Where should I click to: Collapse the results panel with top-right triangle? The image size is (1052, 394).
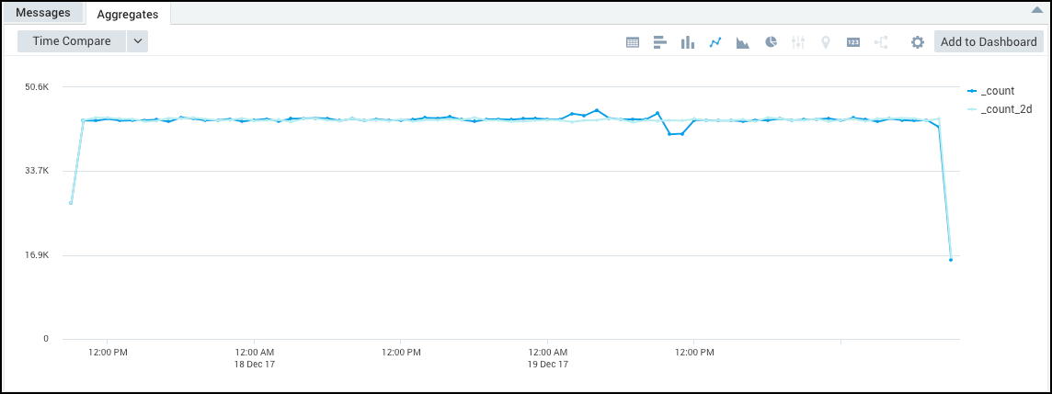pos(1037,9)
